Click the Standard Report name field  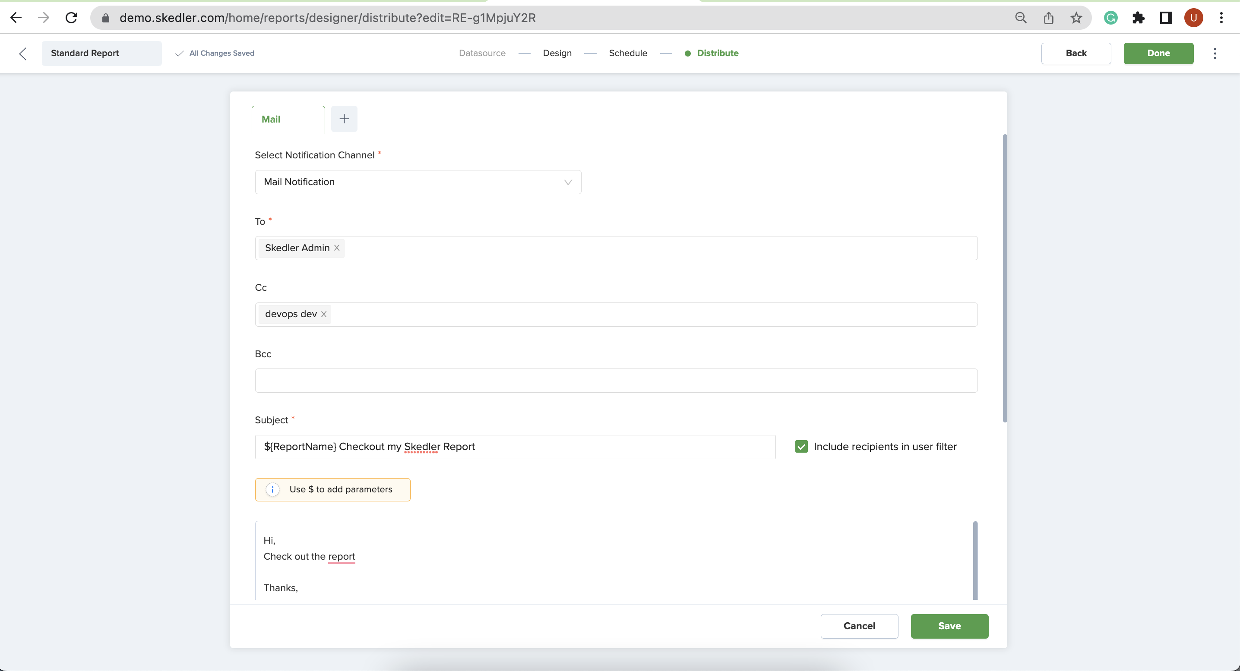101,54
